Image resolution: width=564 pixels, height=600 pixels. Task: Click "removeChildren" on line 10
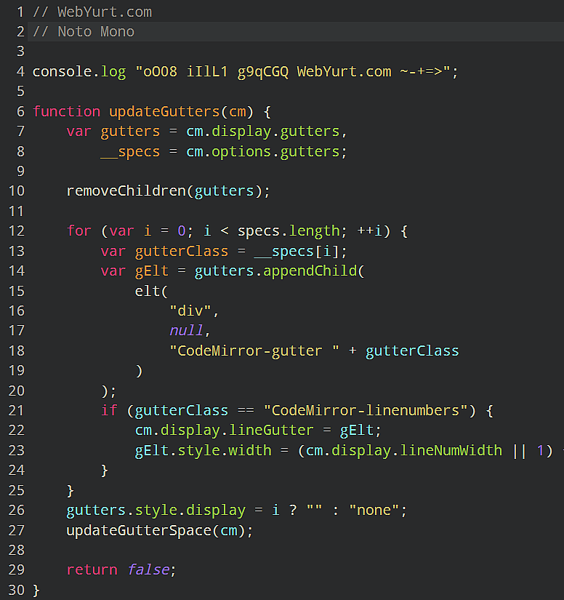126,191
